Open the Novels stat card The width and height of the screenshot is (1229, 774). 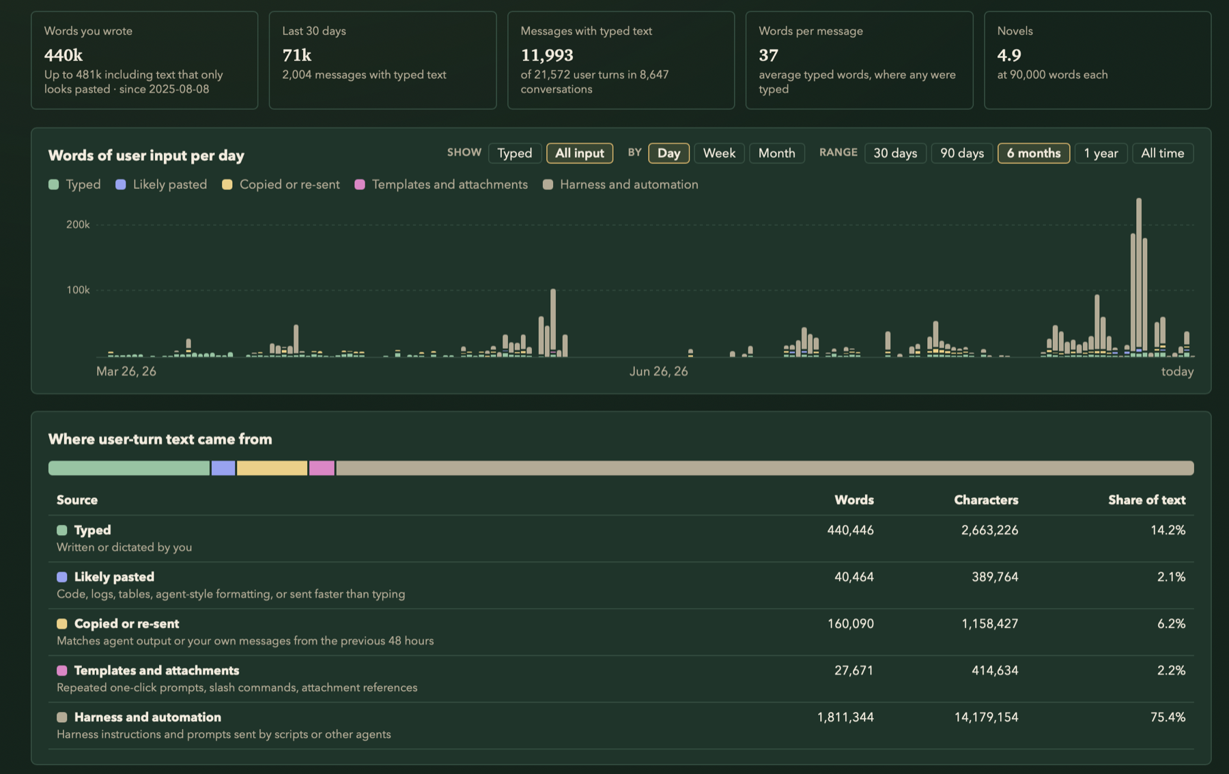(x=1097, y=60)
